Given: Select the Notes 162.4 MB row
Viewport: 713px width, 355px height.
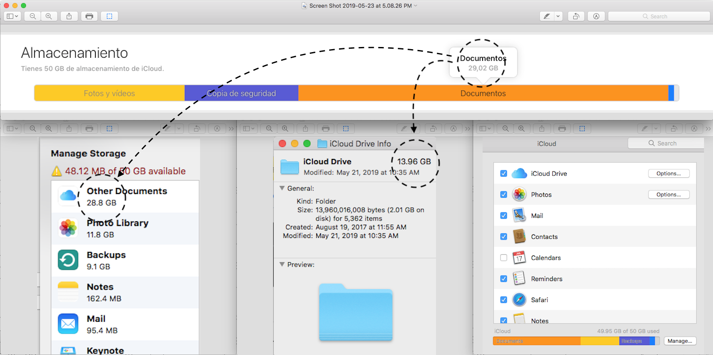Looking at the screenshot, I should click(x=125, y=293).
